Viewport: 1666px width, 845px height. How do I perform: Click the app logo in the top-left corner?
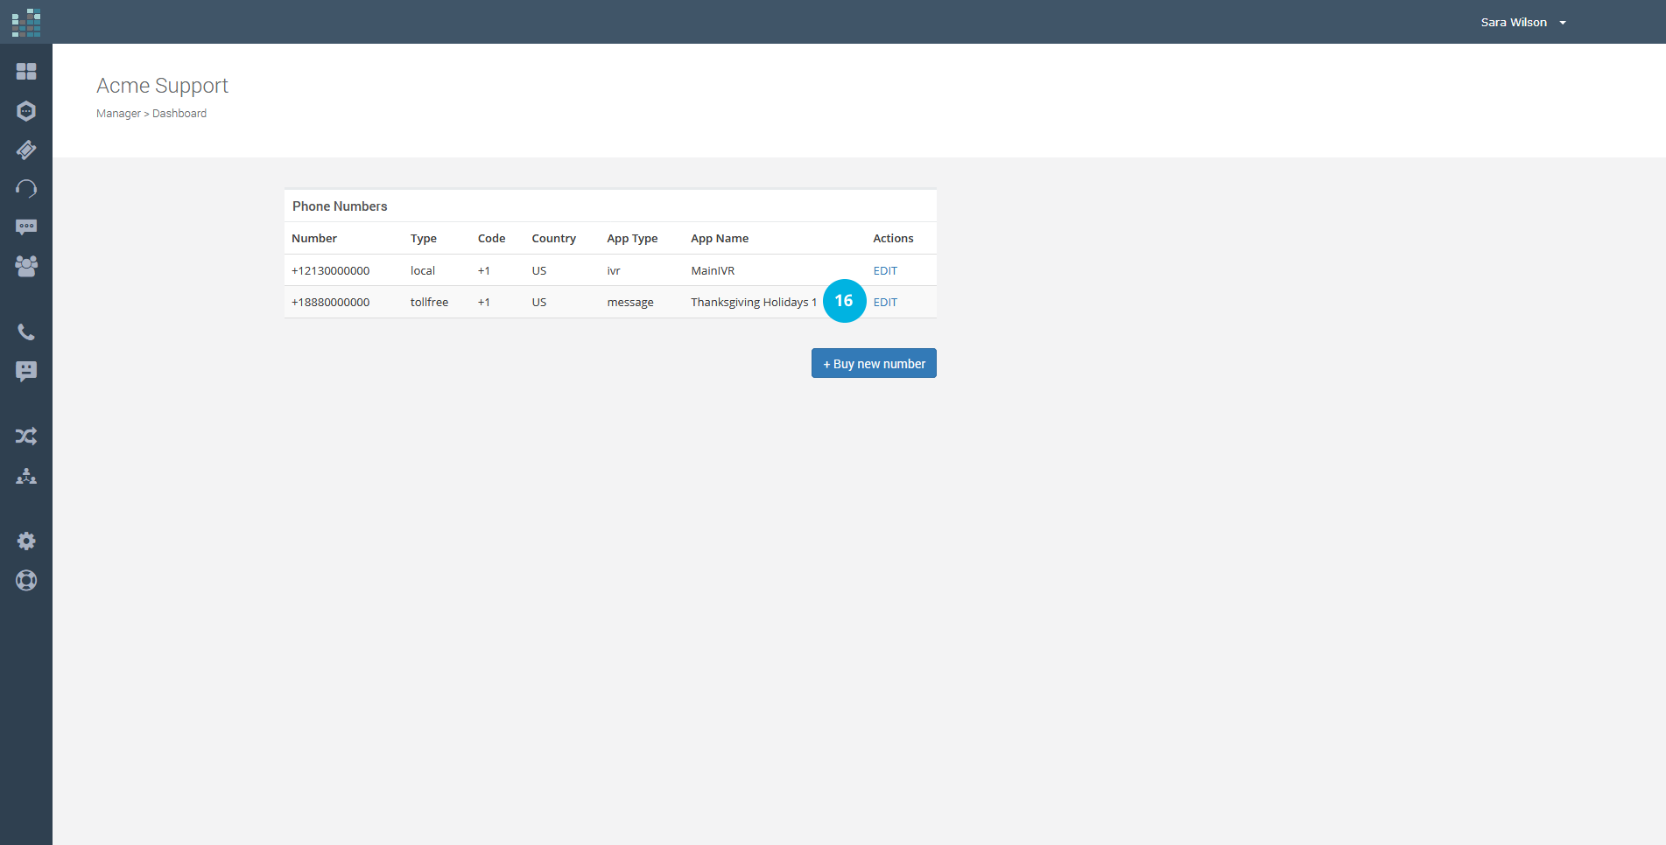pyautogui.click(x=26, y=23)
